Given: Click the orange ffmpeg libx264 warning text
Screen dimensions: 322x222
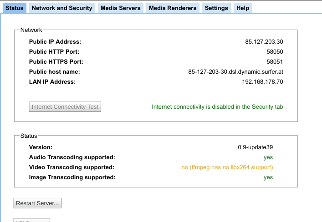Looking at the screenshot, I should click(x=227, y=167).
